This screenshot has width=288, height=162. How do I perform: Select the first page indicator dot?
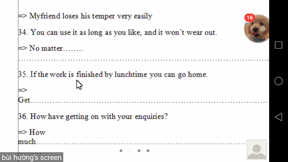[121, 151]
